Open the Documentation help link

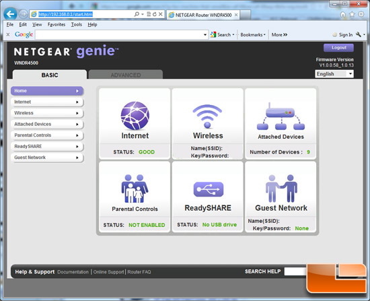(73, 272)
